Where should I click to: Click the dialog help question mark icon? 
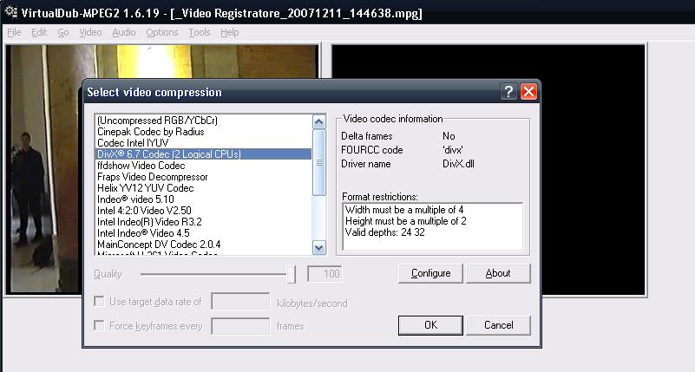tap(509, 92)
